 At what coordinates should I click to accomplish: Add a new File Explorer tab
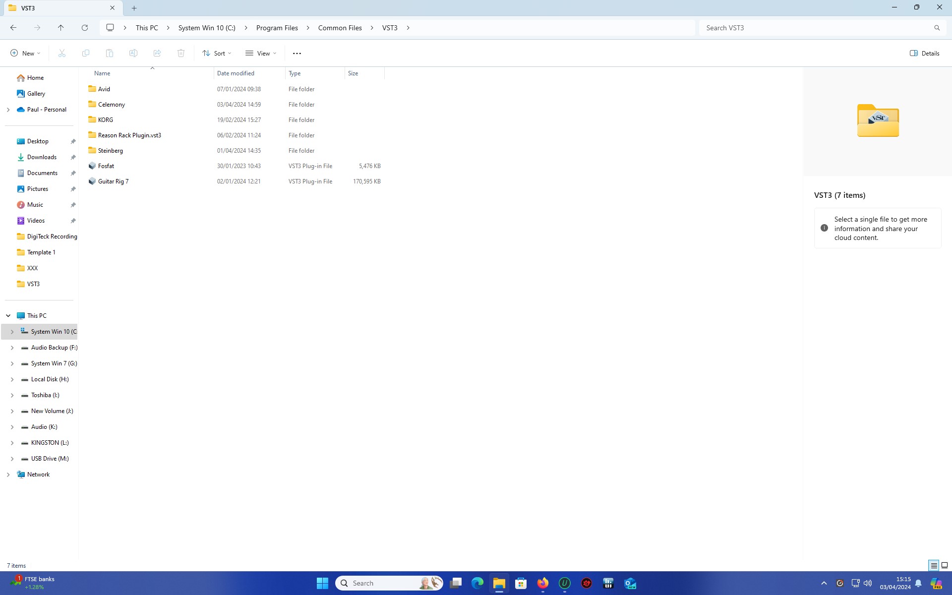click(134, 8)
